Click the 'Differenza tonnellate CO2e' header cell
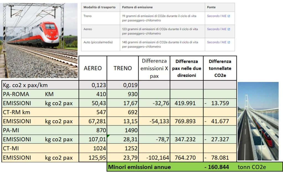The image size is (283, 173). click(x=220, y=68)
